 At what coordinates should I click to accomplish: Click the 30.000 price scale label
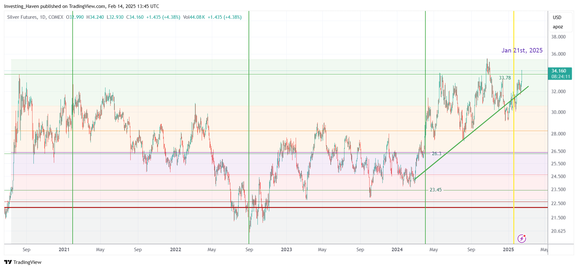559,112
